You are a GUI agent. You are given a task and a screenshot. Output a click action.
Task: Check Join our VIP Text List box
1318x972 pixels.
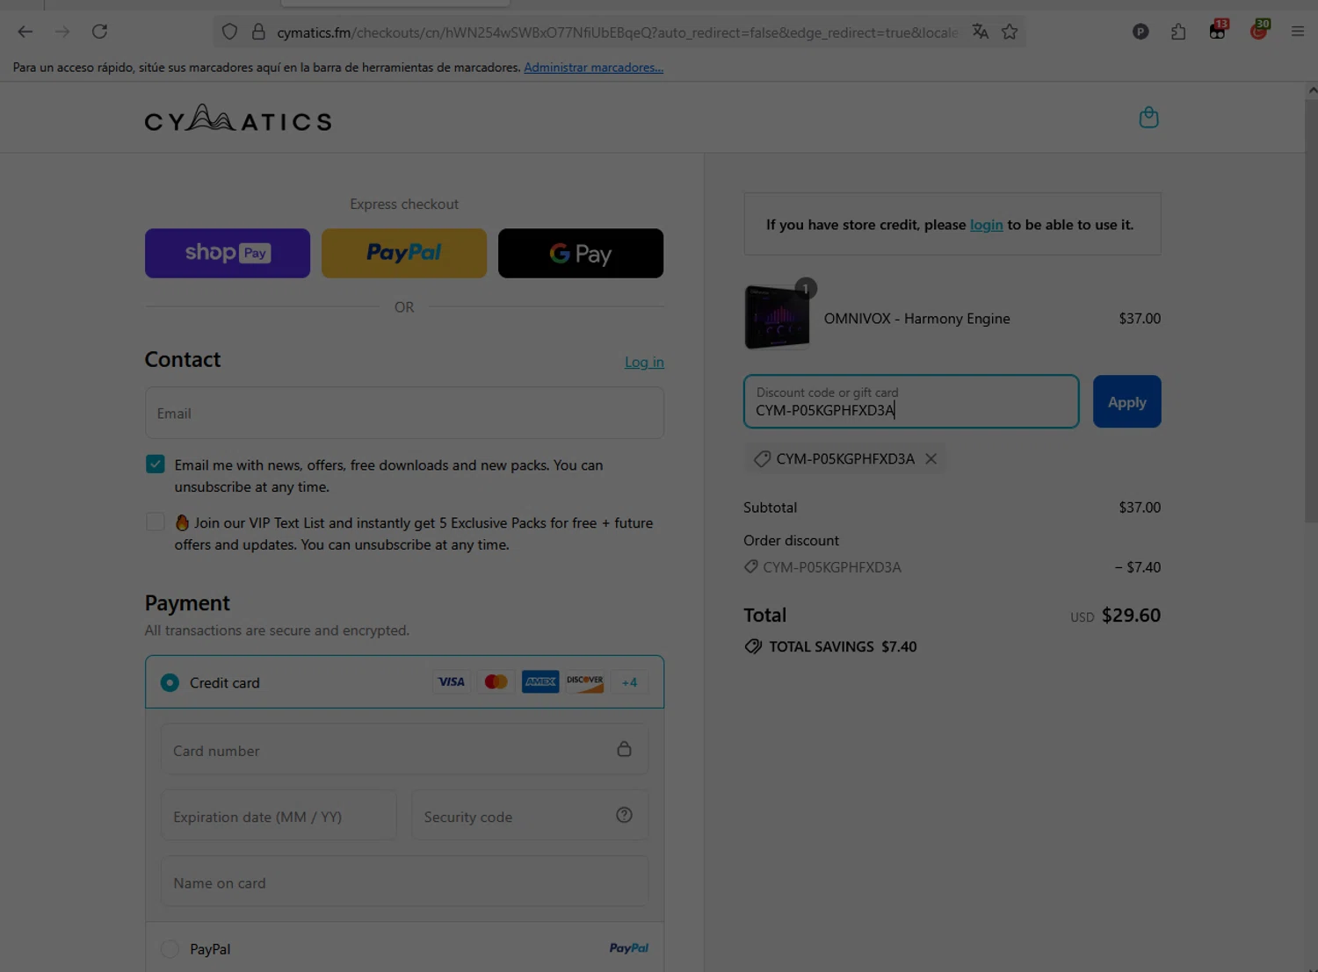tap(156, 522)
